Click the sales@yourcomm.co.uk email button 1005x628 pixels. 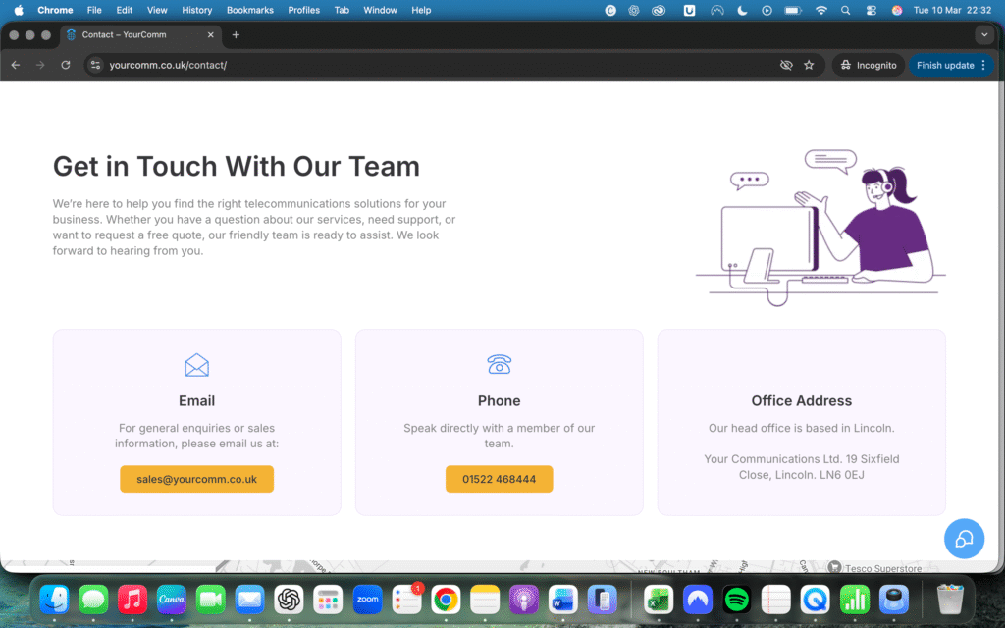tap(196, 479)
